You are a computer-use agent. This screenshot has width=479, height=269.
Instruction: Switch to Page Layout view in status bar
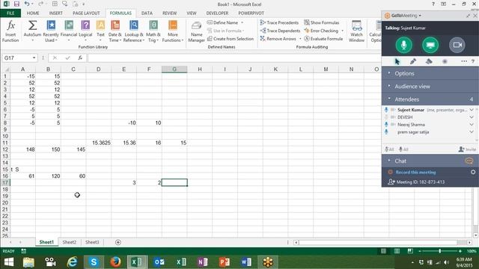(397, 251)
